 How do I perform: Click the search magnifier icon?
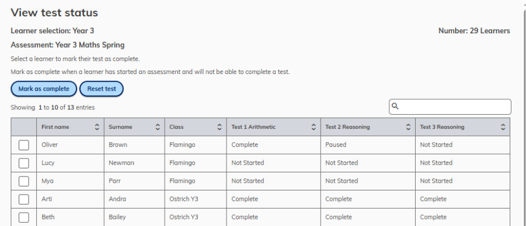[395, 106]
